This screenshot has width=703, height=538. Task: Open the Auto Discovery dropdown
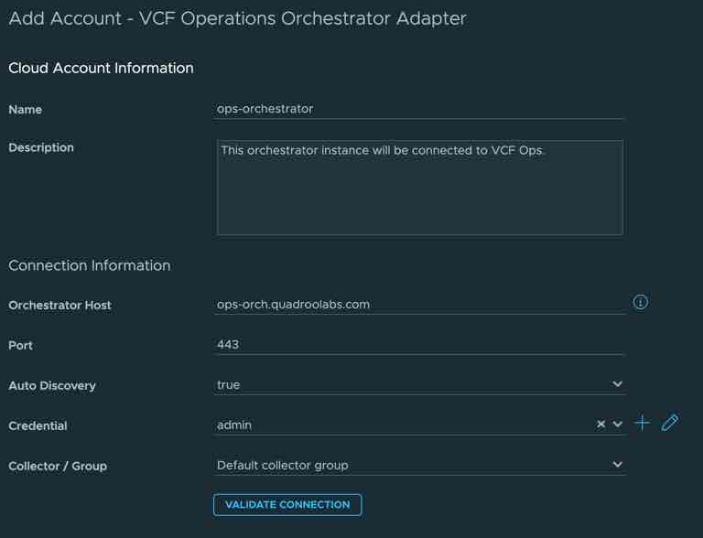[419, 384]
